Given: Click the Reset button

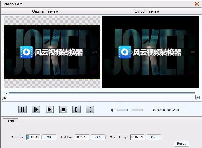Looking at the screenshot, I should 181,144.
